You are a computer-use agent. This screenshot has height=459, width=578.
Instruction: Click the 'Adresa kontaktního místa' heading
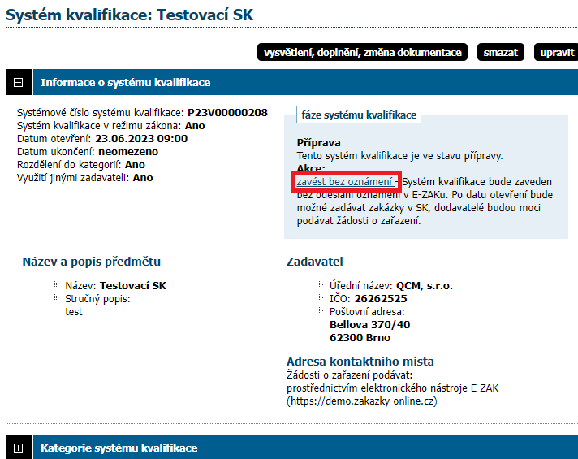(360, 362)
